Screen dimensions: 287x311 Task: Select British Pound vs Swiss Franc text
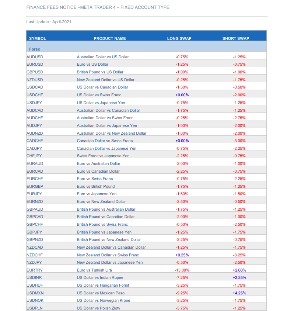click(102, 224)
